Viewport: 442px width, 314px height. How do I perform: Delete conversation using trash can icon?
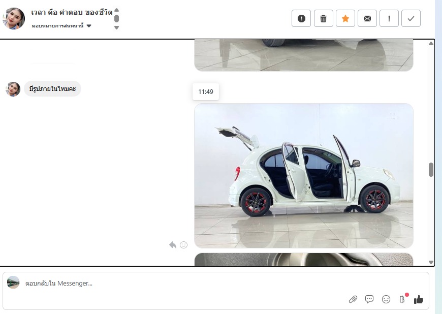point(323,18)
